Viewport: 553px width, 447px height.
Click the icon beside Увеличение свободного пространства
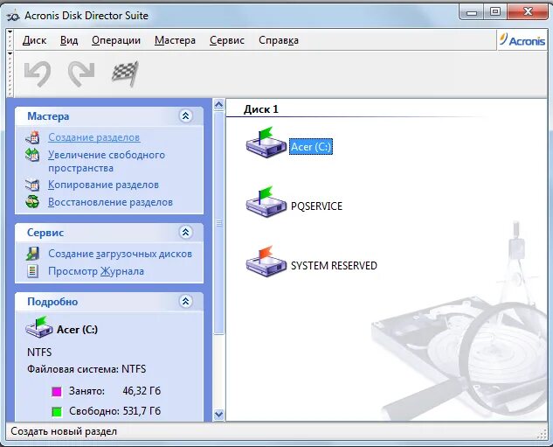32,155
